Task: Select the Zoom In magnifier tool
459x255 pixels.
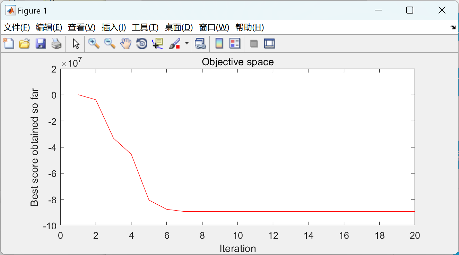Action: [94, 43]
